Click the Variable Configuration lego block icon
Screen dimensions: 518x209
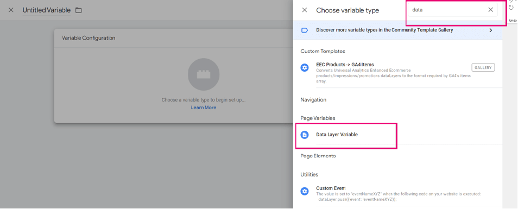pyautogui.click(x=204, y=74)
